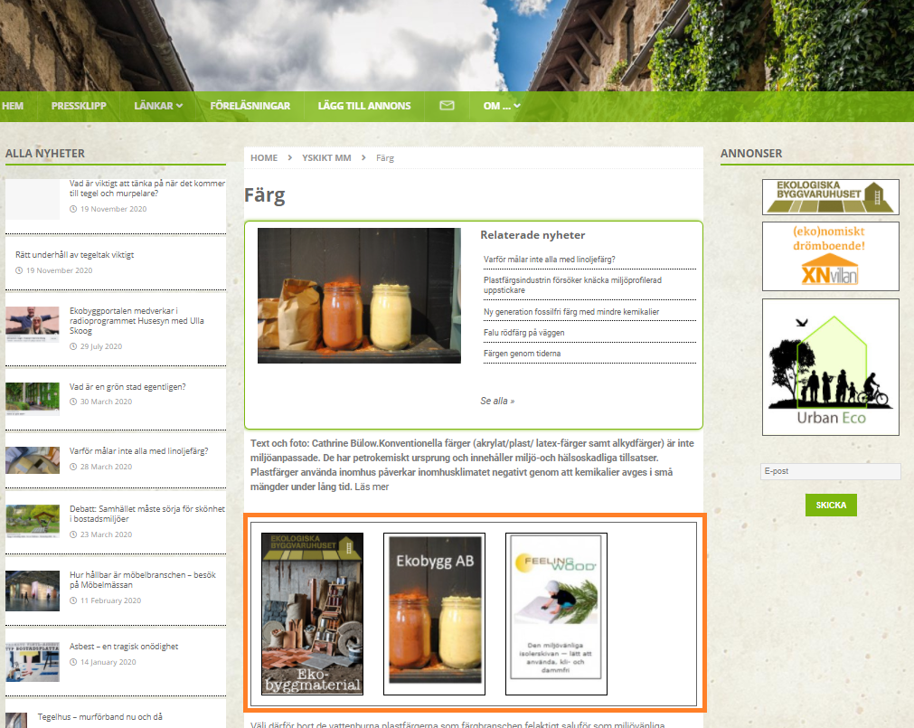This screenshot has width=914, height=728.
Task: Click the E-post input field
Action: [830, 471]
